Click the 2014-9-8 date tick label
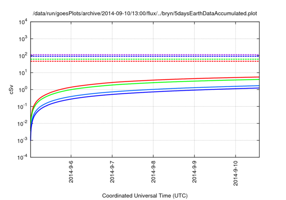The height and width of the screenshot is (200, 286). coord(153,171)
